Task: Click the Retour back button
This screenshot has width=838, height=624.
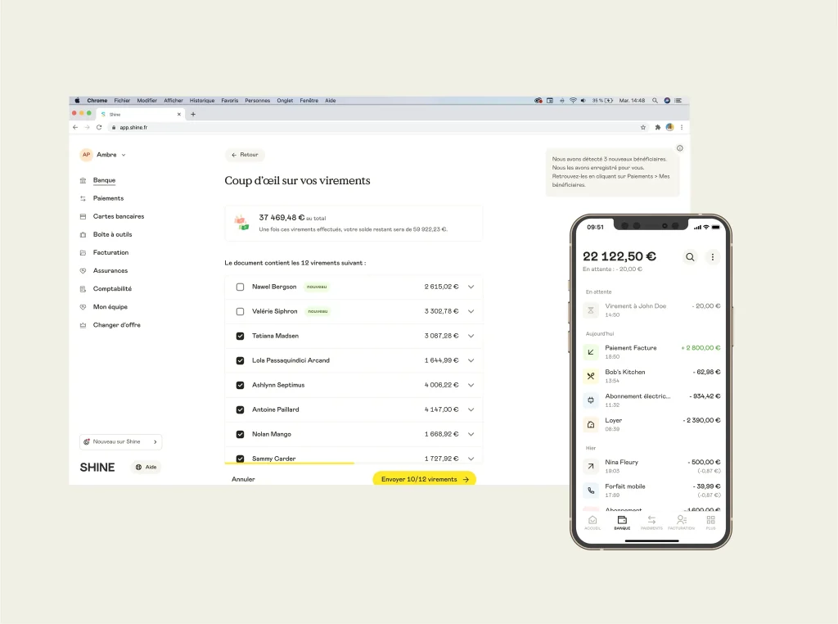Action: click(x=245, y=155)
